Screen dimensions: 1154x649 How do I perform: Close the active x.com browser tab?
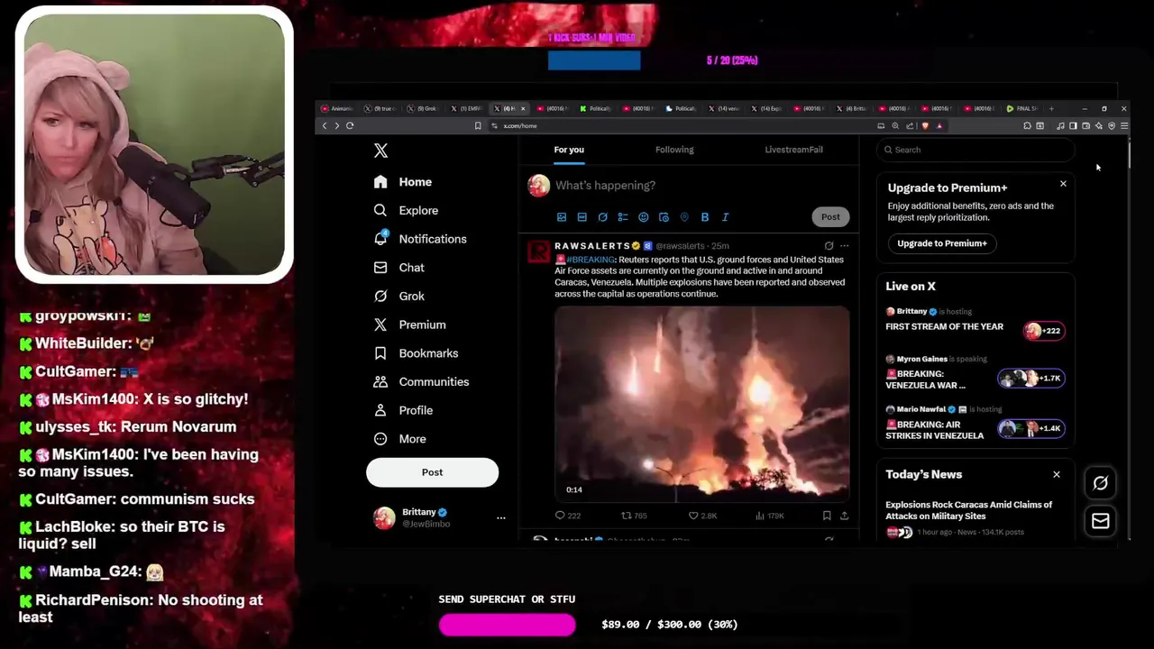click(x=523, y=109)
